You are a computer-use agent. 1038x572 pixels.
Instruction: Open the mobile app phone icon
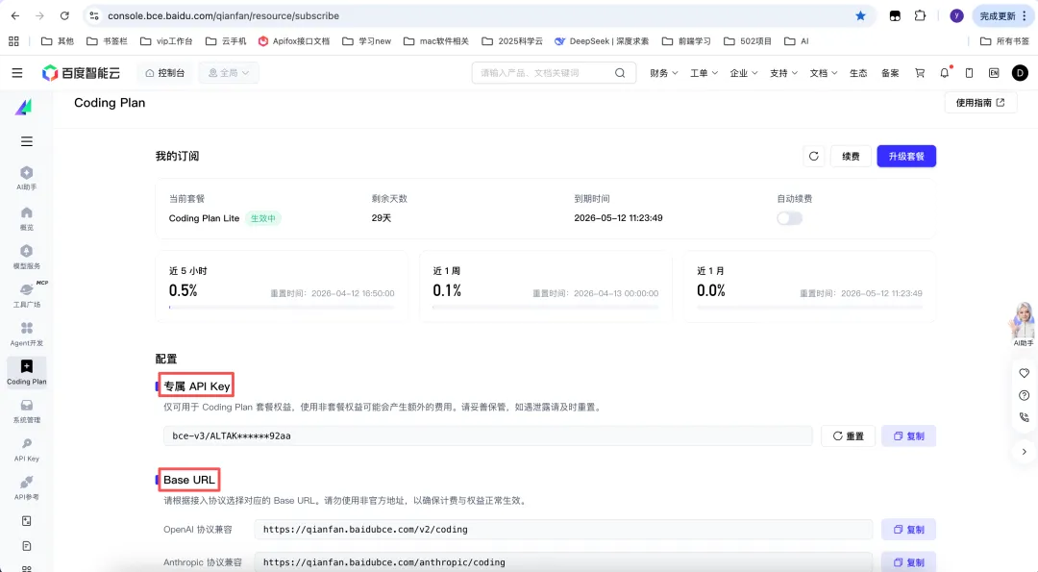pyautogui.click(x=969, y=73)
